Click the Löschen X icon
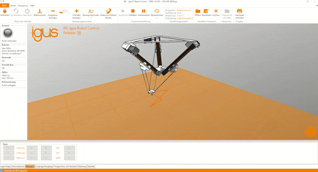This screenshot has width=318, height=172. 216,11
